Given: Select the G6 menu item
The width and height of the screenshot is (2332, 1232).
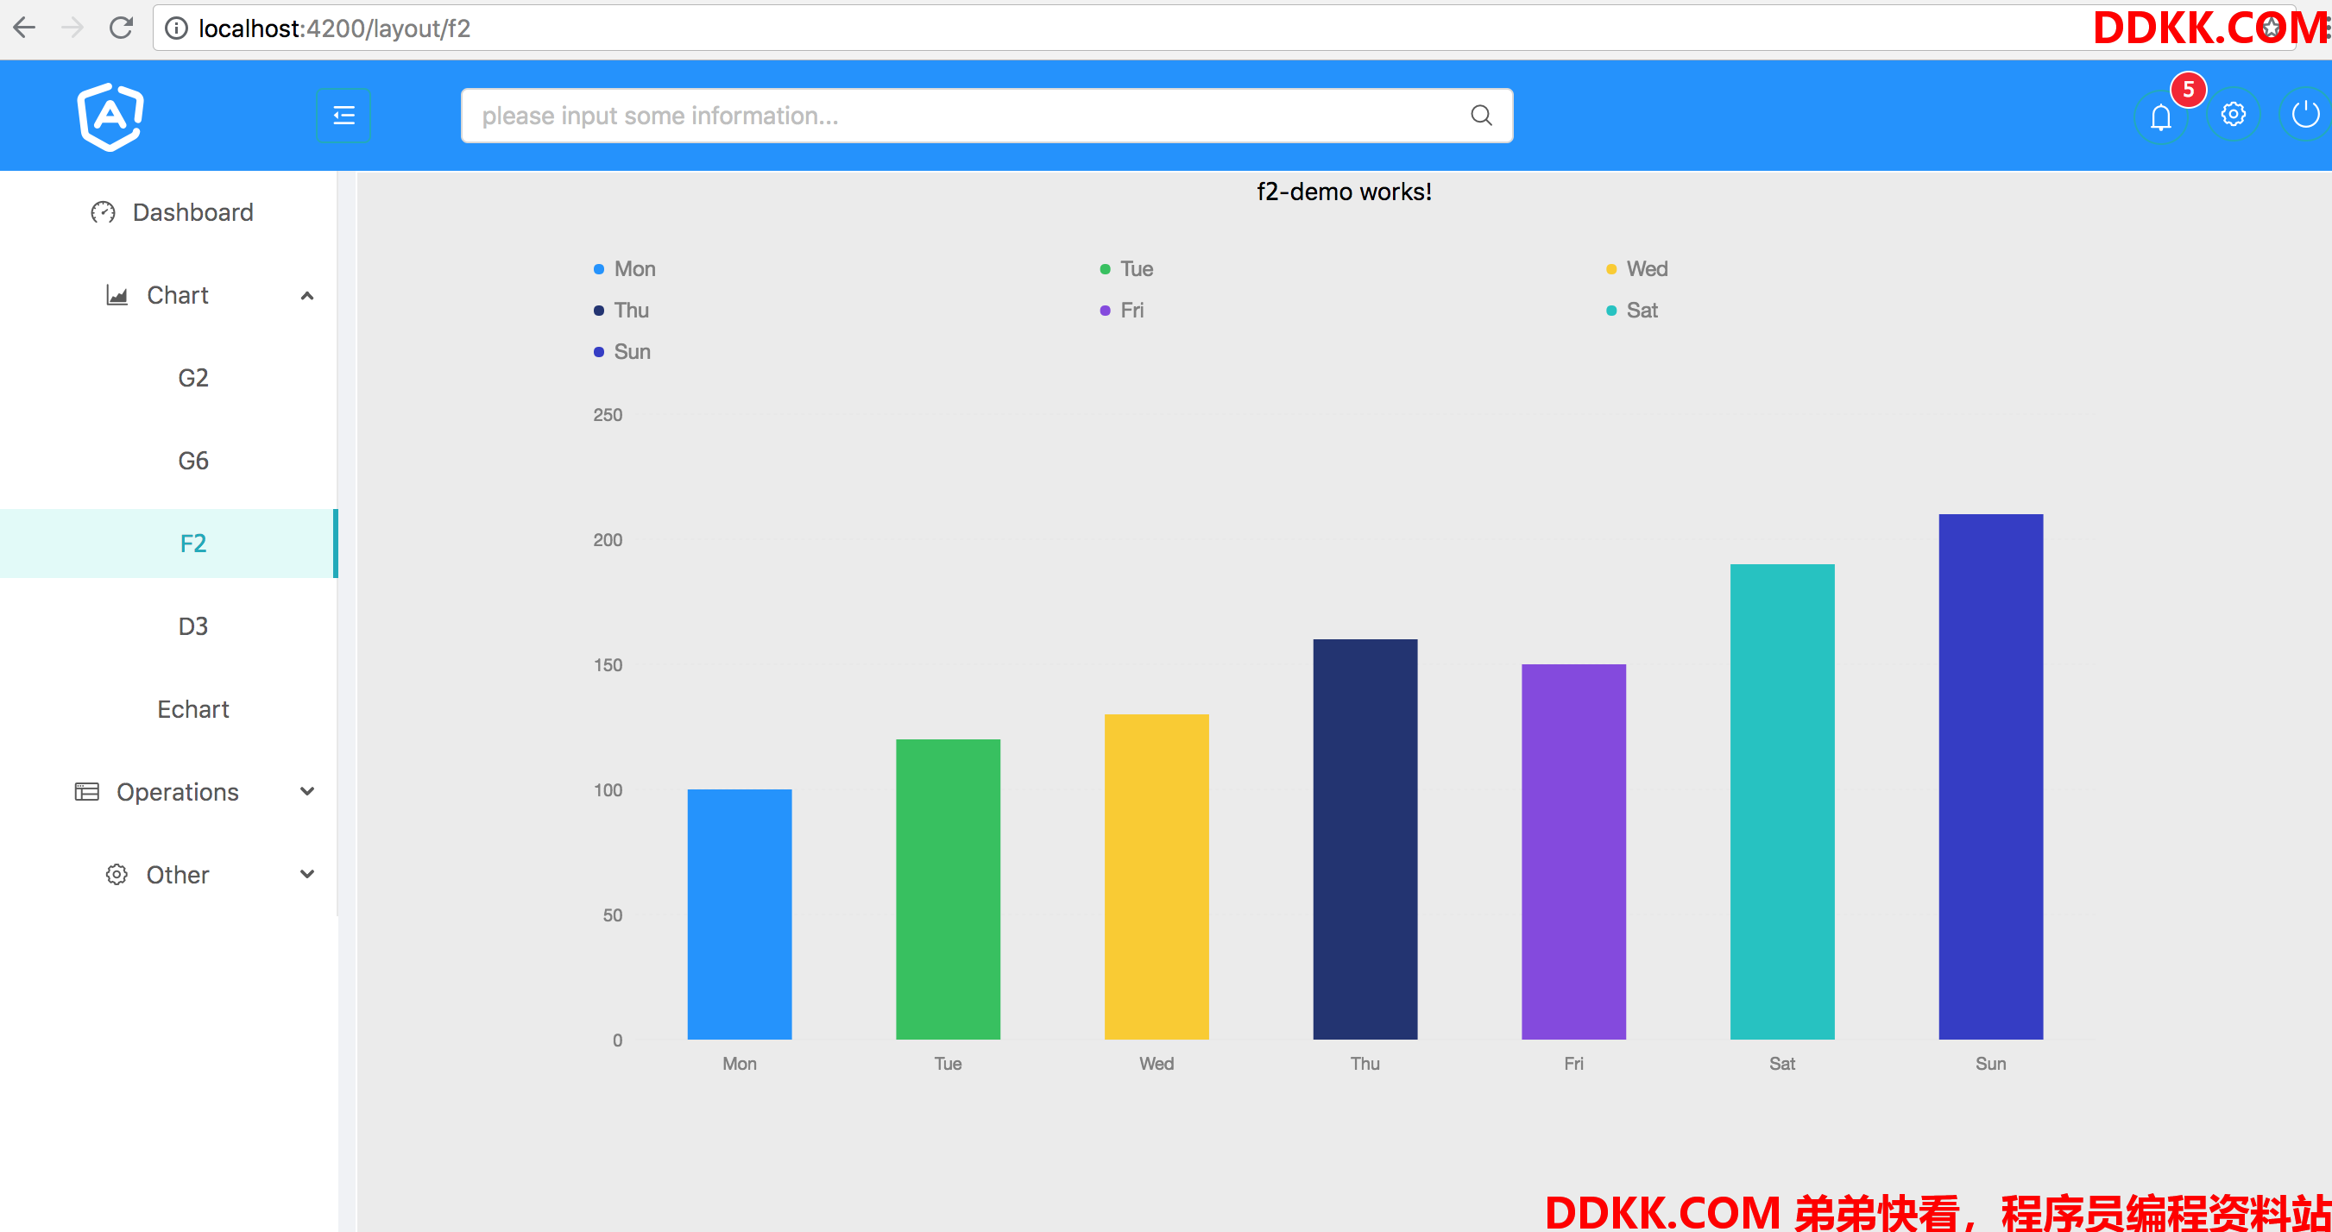Looking at the screenshot, I should coord(168,461).
